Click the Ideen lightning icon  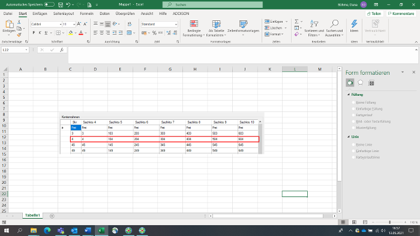pyautogui.click(x=354, y=24)
